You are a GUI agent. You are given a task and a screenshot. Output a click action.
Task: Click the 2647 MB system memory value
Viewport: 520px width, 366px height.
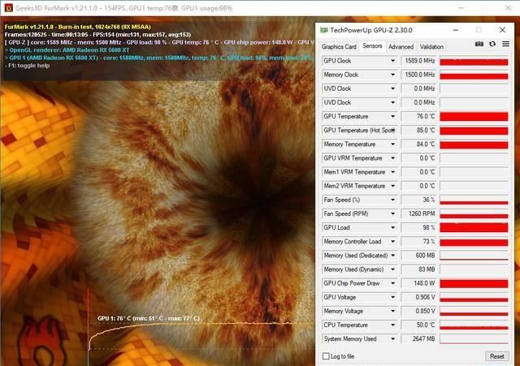[418, 339]
